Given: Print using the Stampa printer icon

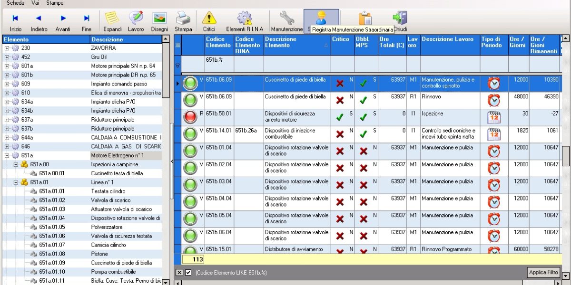Looking at the screenshot, I should click(183, 21).
